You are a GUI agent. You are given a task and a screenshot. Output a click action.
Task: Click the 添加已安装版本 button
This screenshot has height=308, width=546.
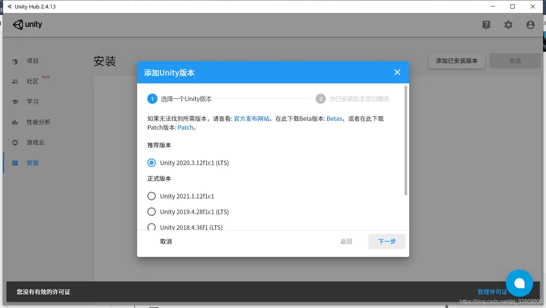457,61
